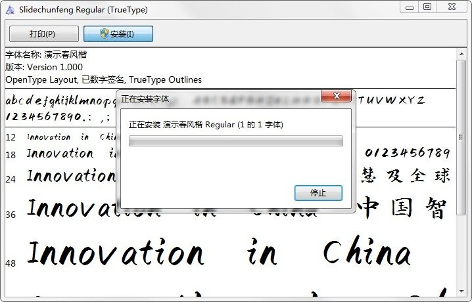Click the 慧及全球 sample text
This screenshot has height=302, width=472.
click(406, 175)
